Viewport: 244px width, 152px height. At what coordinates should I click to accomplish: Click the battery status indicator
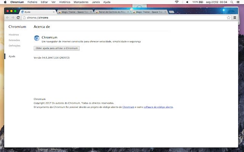pos(197,2)
